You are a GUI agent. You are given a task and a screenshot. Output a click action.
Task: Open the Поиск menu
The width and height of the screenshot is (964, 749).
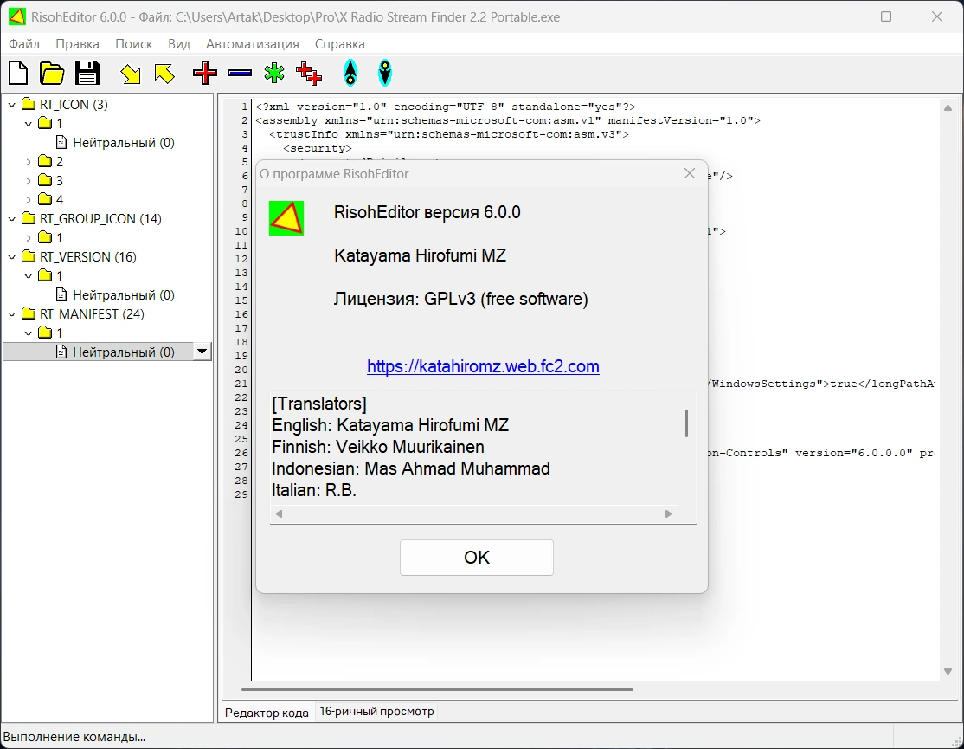133,43
